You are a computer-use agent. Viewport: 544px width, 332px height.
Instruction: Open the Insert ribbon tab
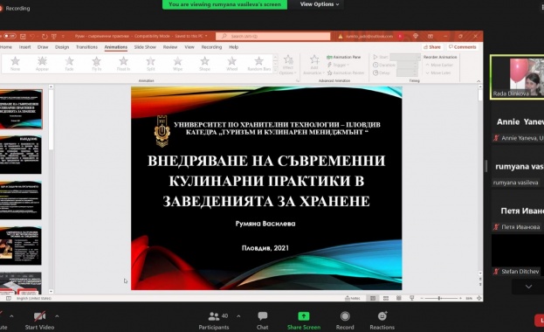pyautogui.click(x=25, y=47)
